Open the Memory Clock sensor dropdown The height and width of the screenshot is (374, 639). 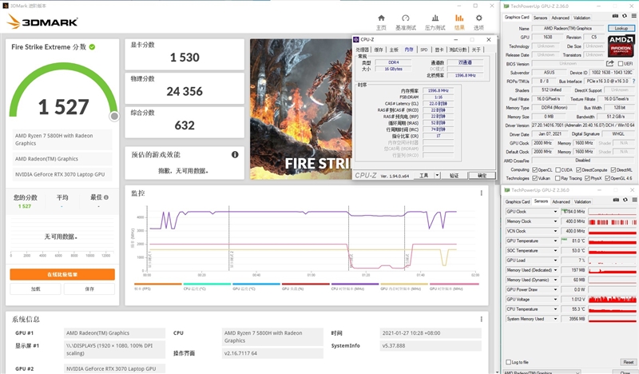pyautogui.click(x=555, y=221)
